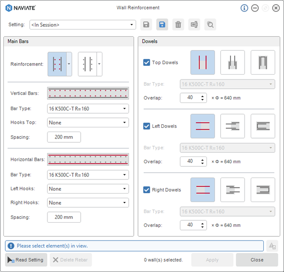Expand the Hooks Top dropdown

[x=88, y=123]
